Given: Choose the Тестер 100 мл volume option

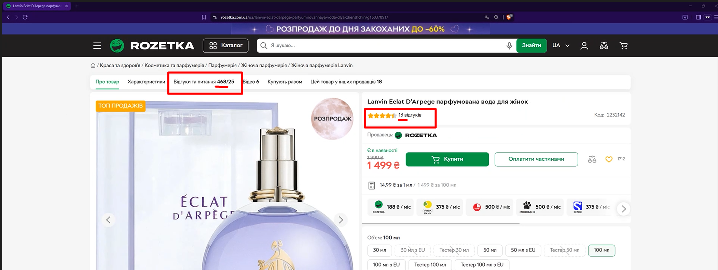Looking at the screenshot, I should (x=430, y=265).
